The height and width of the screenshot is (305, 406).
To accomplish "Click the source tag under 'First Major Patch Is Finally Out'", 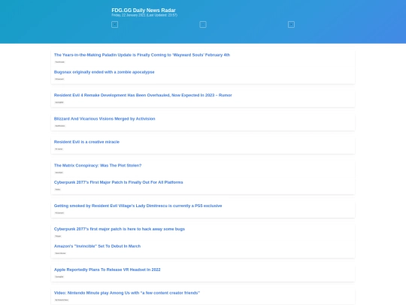I will pos(57,189).
